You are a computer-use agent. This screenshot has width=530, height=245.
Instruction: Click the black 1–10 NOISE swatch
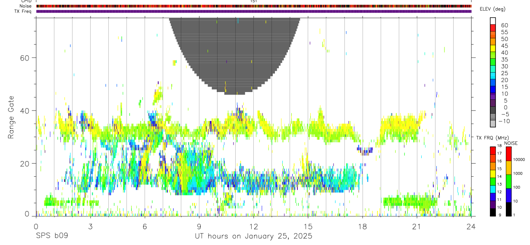click(x=508, y=209)
